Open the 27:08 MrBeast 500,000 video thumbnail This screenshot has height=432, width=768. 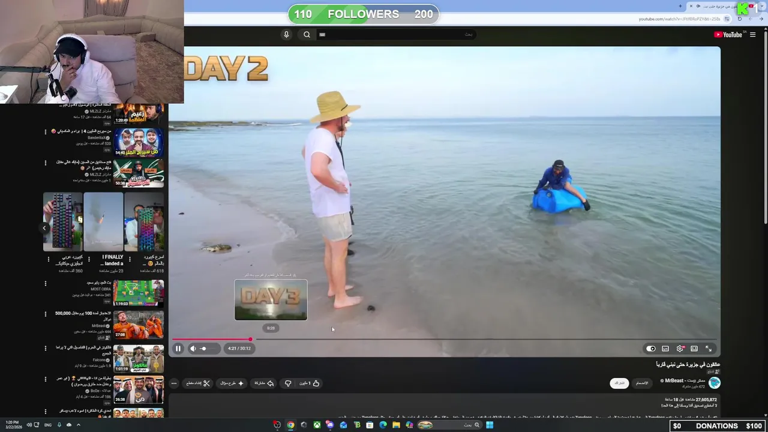(x=139, y=325)
